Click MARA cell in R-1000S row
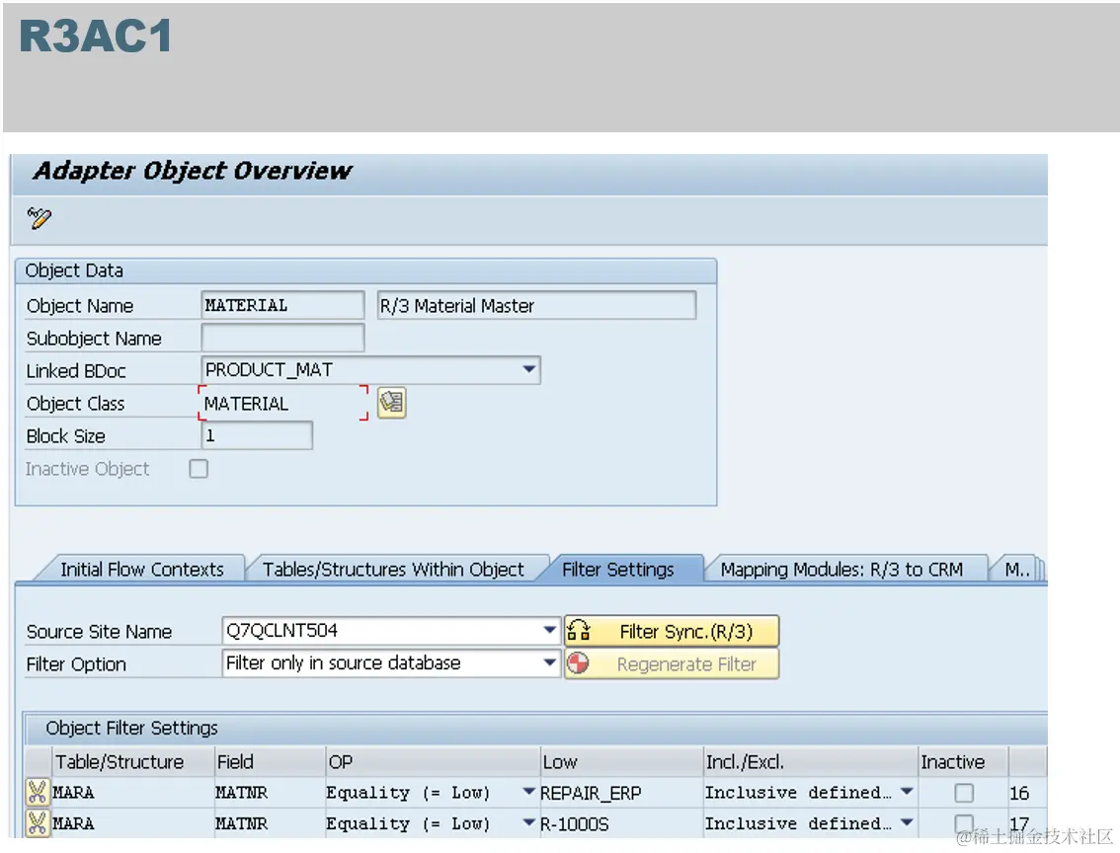Screen dimensions: 1120x853 point(133,823)
